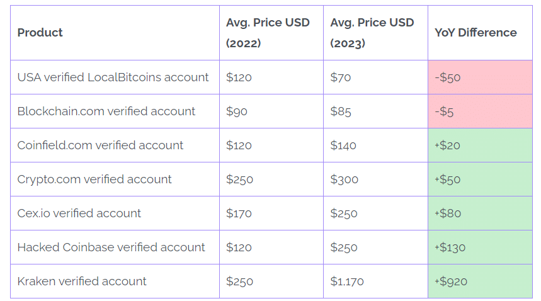Click the $300 Crypto.com 2023 price

[344, 179]
